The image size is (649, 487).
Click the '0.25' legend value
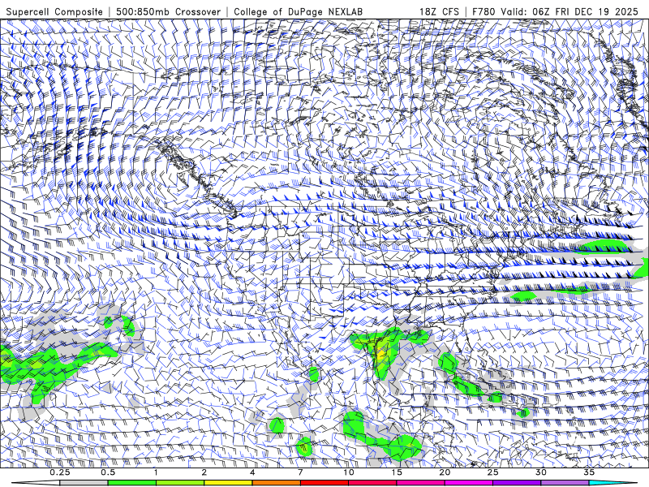[x=60, y=472]
